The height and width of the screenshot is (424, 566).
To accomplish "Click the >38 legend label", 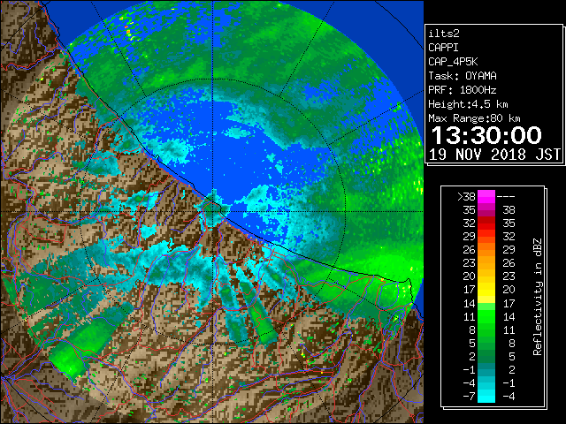I will pyautogui.click(x=466, y=197).
